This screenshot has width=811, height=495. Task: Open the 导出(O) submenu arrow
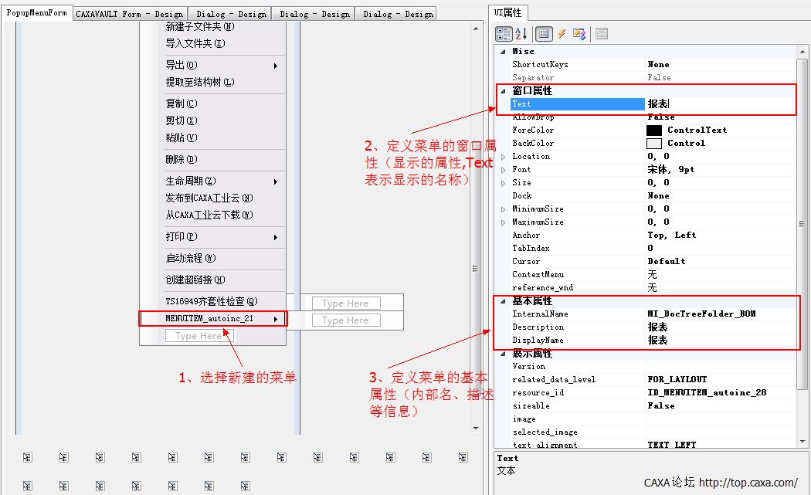point(276,66)
